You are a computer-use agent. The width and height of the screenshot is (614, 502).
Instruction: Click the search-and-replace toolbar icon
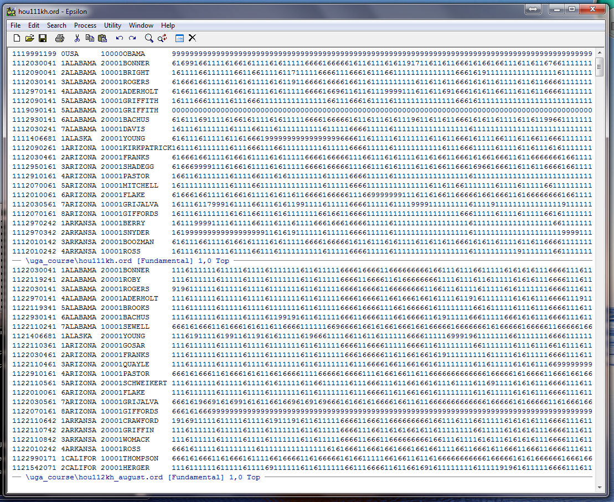(x=162, y=38)
